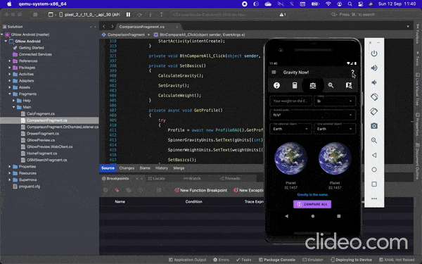Select the magnifier search tab in app

(x=331, y=85)
